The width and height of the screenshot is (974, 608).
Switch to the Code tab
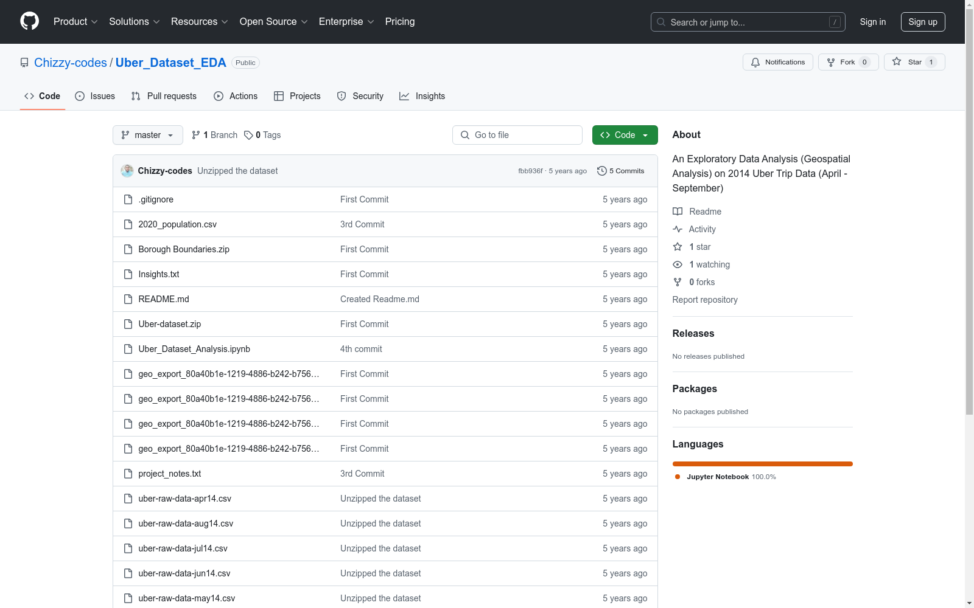(43, 96)
